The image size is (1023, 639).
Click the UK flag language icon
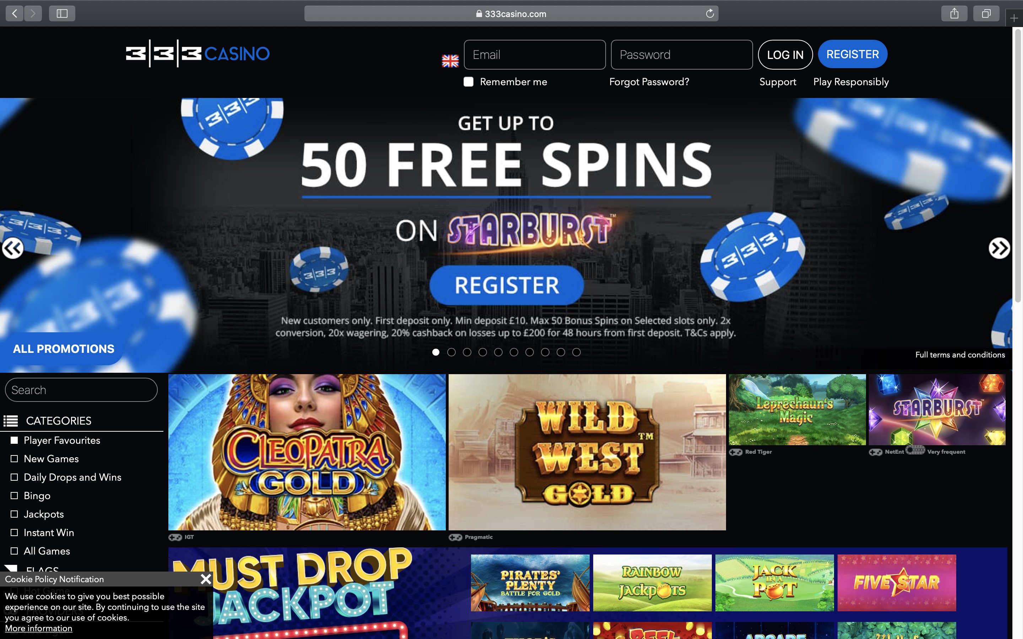tap(450, 61)
